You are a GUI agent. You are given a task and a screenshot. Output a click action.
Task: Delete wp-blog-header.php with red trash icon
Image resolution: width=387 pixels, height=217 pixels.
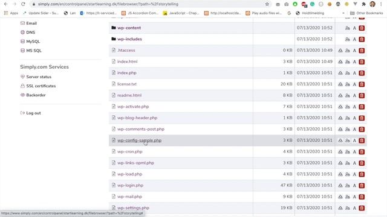point(362,118)
